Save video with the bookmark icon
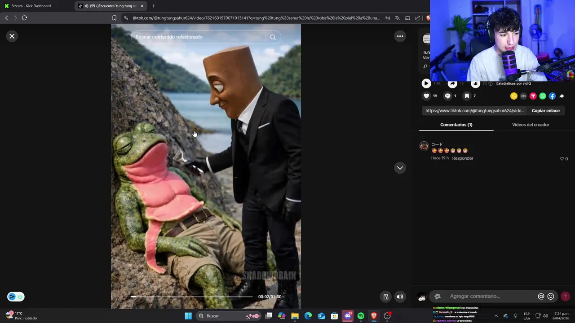Viewport: 575px width, 323px height. (467, 96)
